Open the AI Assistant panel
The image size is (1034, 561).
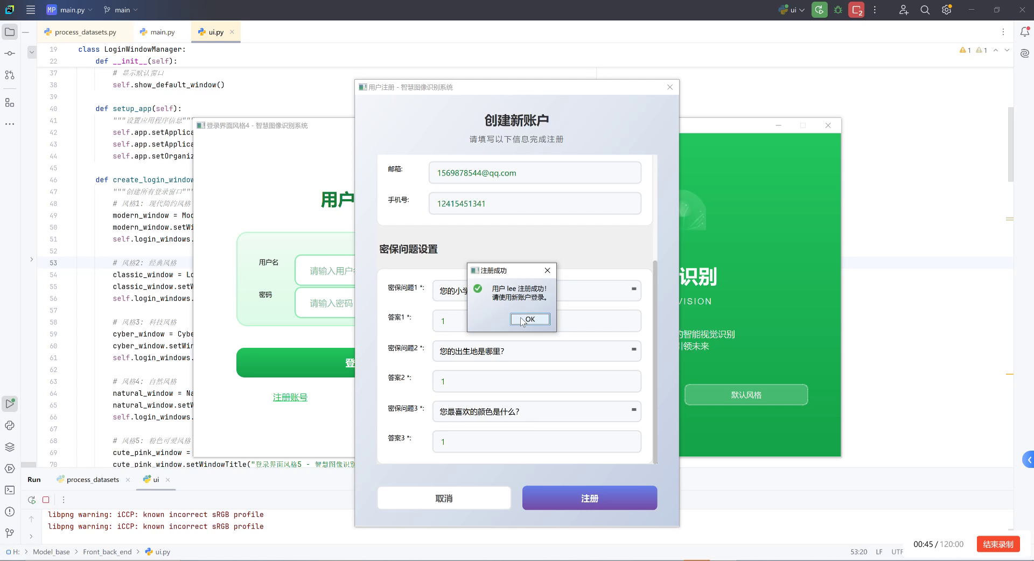click(x=1025, y=53)
